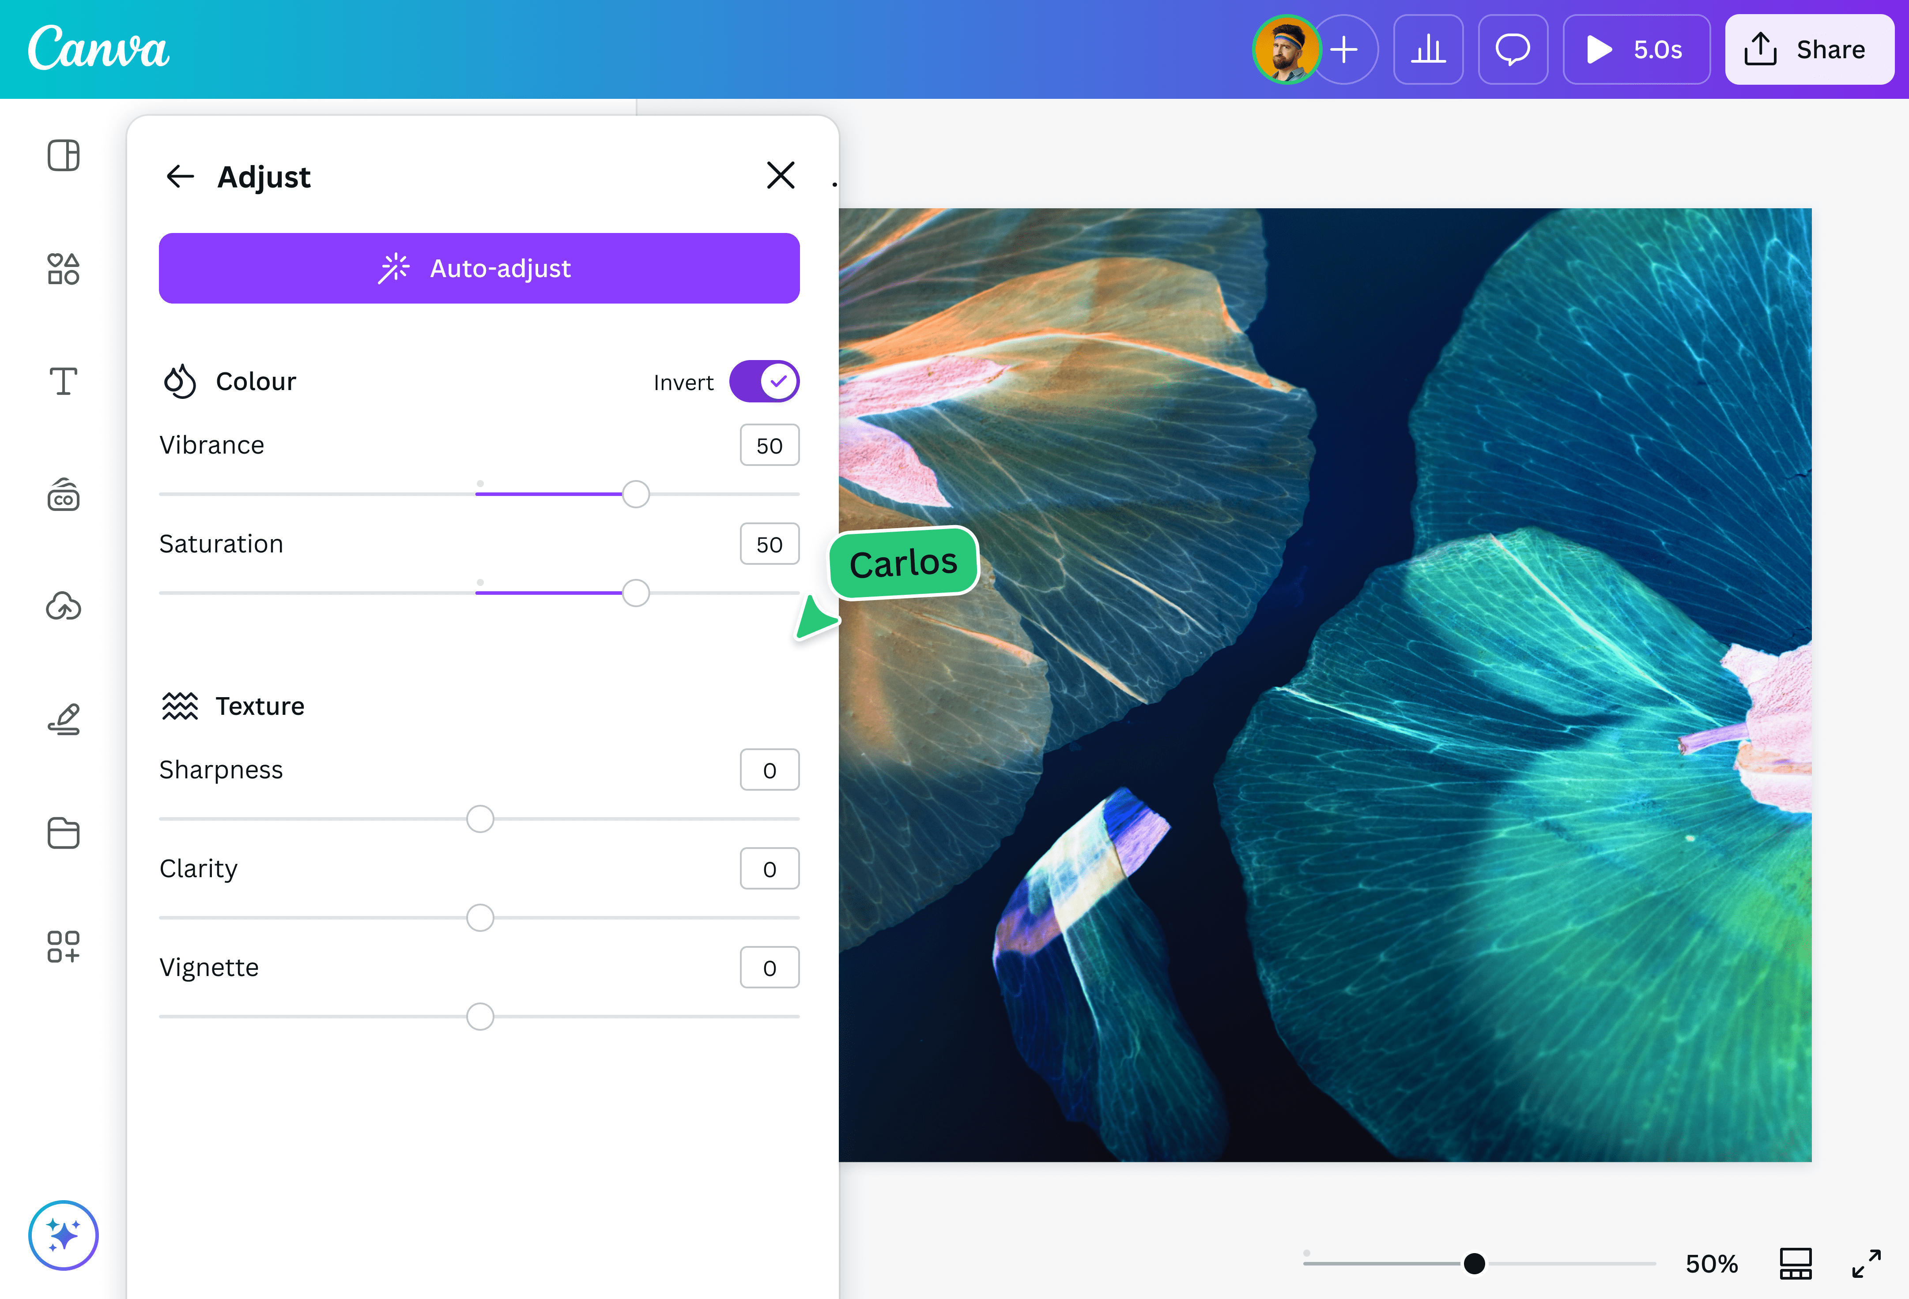Image resolution: width=1909 pixels, height=1299 pixels.
Task: Click the Auto-adjust button
Action: pos(479,268)
